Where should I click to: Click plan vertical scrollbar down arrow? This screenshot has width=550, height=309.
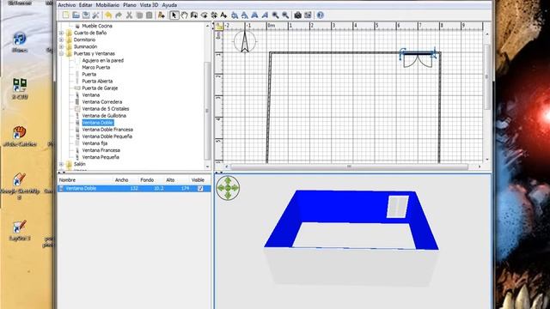[x=487, y=160]
